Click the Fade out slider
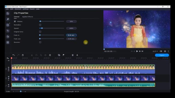This screenshot has height=98, width=175. [x=52, y=39]
